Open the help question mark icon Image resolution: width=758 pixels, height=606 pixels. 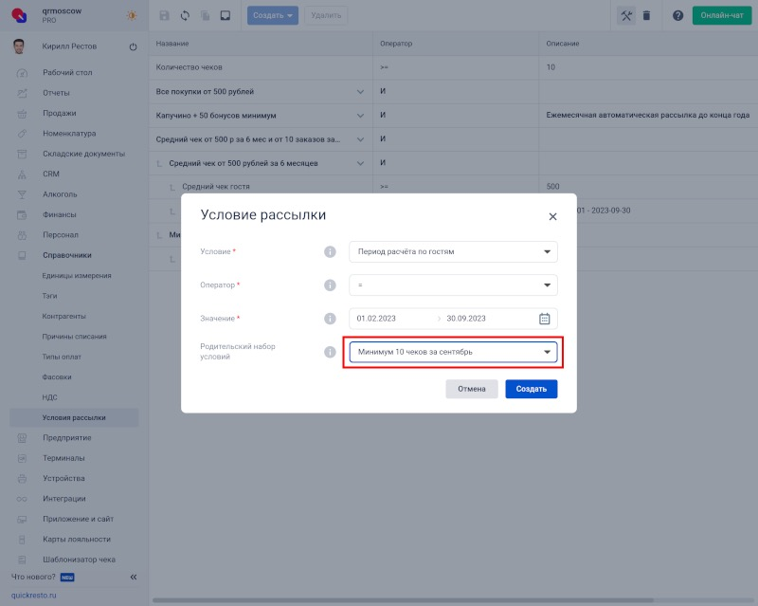coord(677,15)
